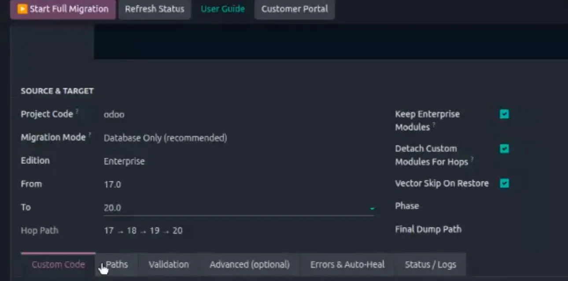Click the play icon on Start Full Migration
Image resolution: width=568 pixels, height=281 pixels.
click(x=22, y=9)
